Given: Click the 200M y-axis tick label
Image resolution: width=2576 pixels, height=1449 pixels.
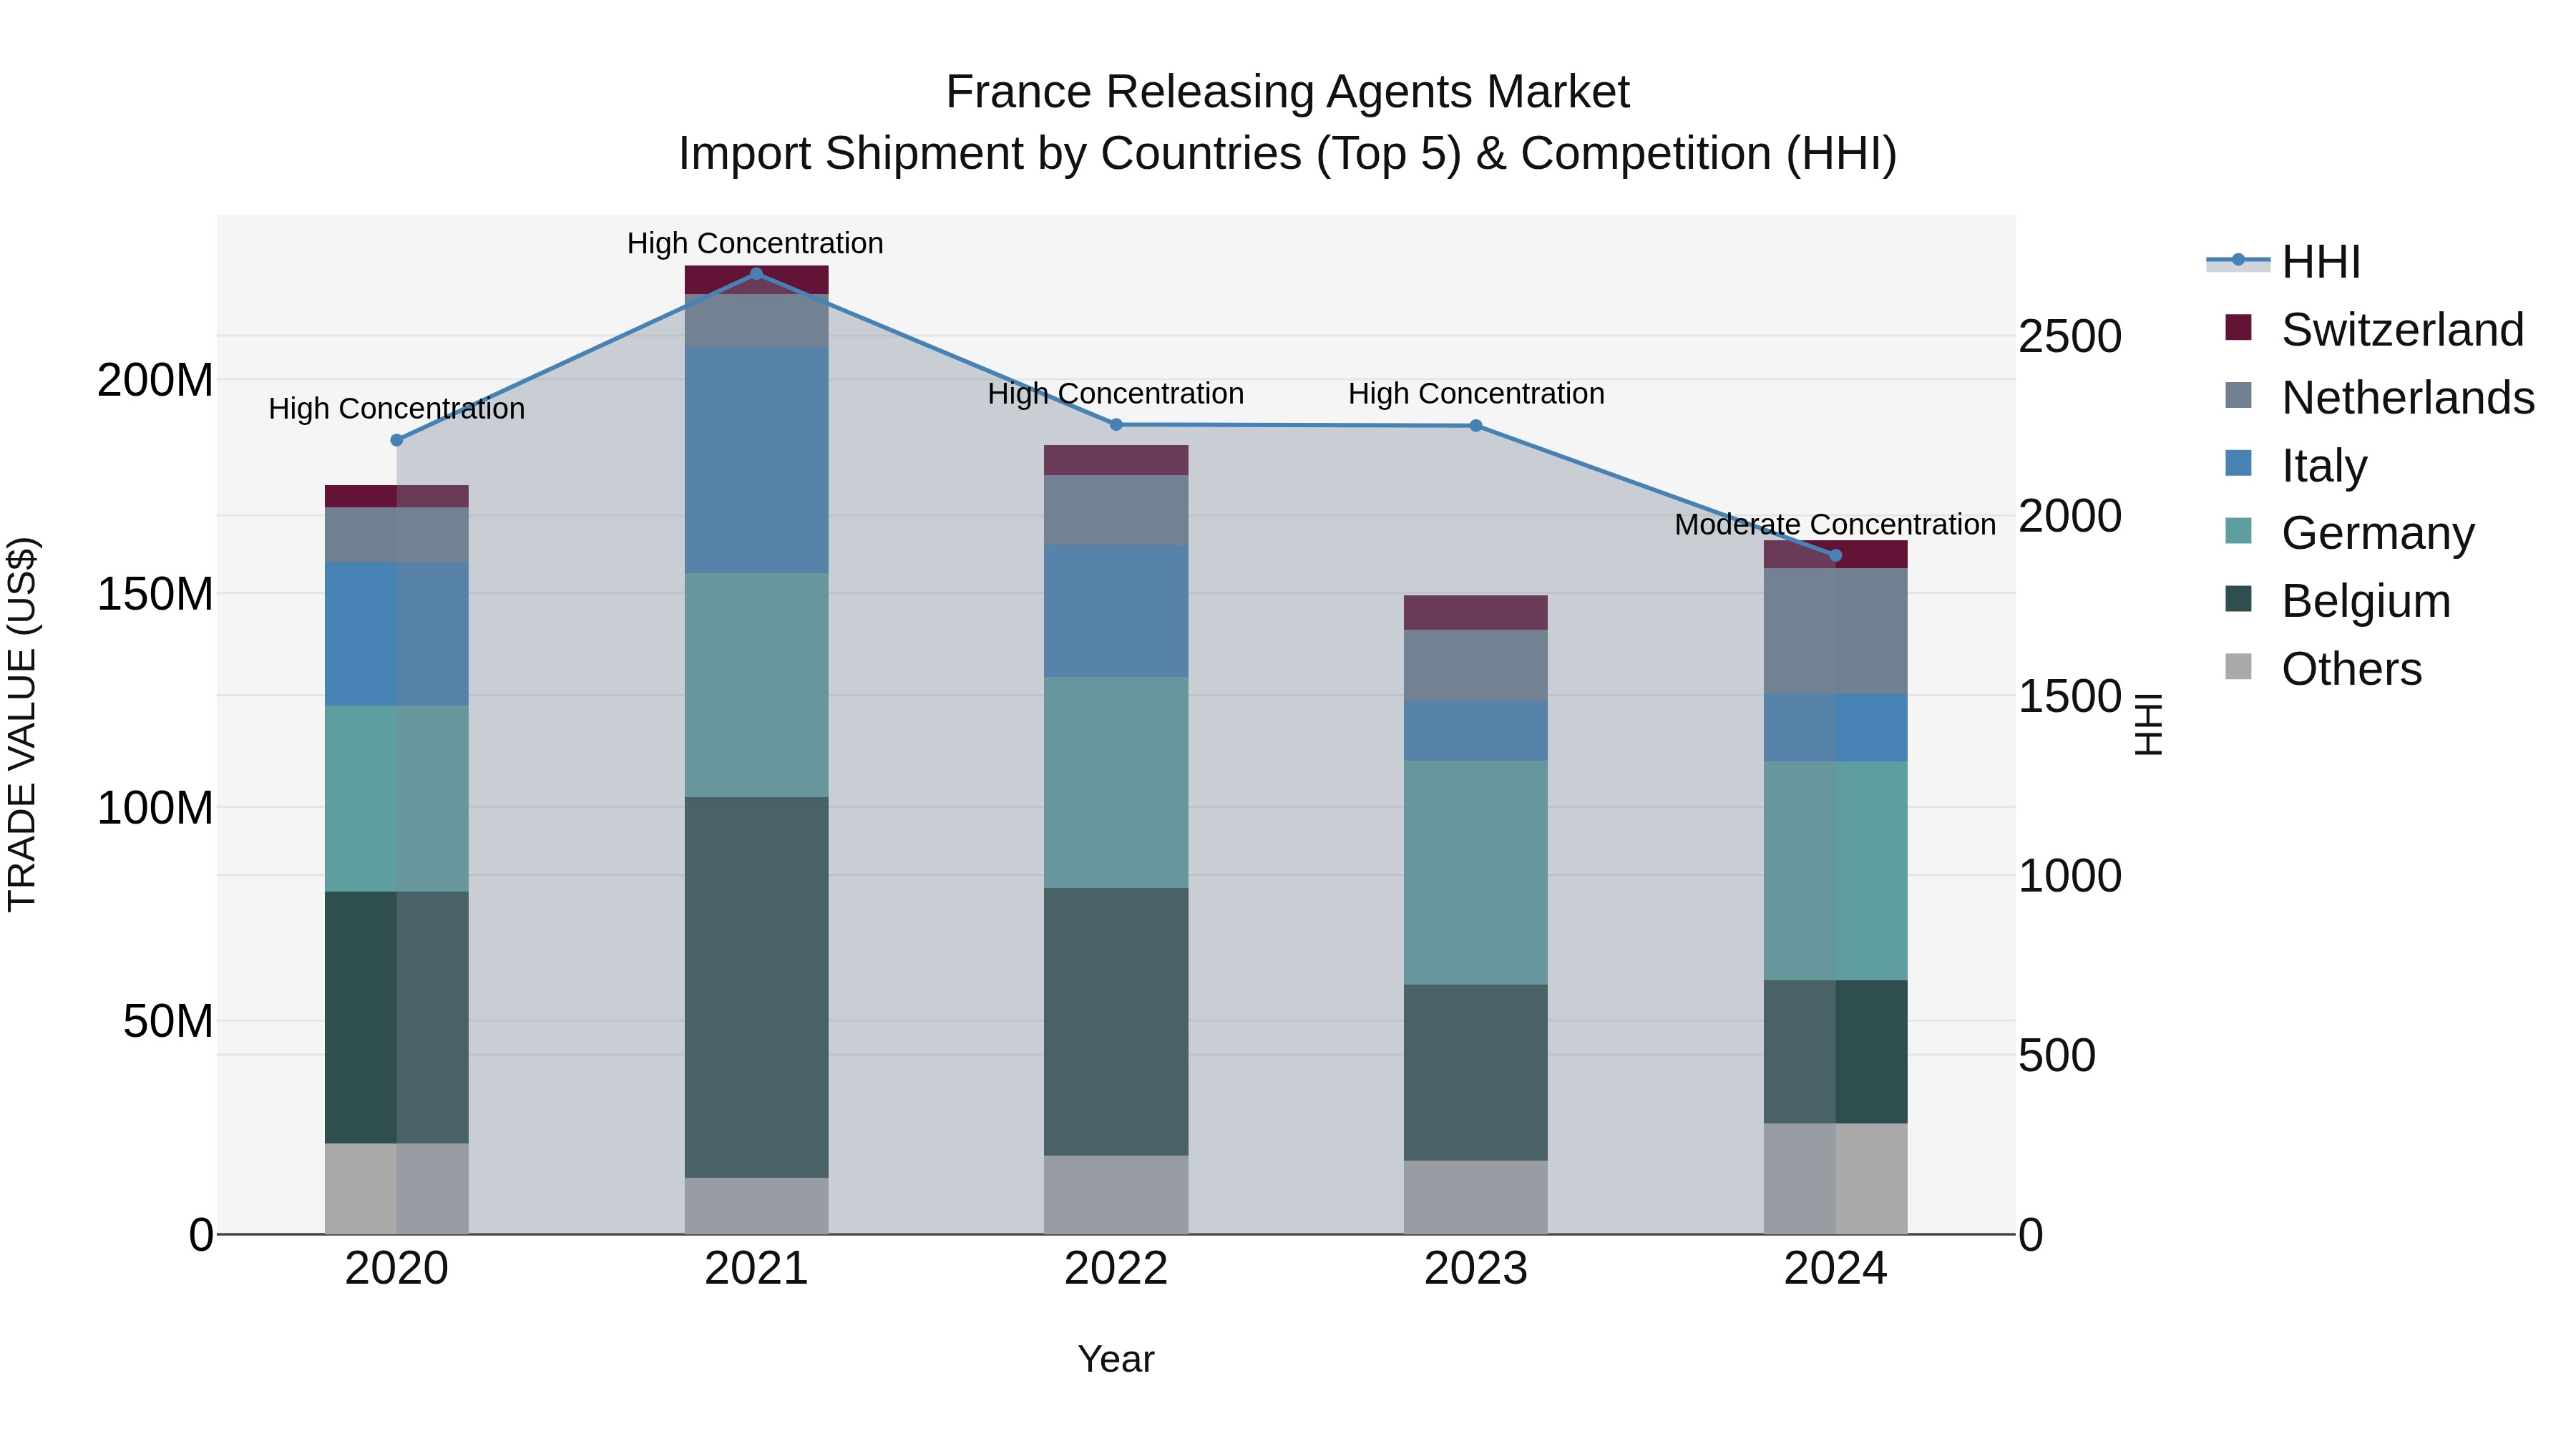Looking at the screenshot, I should [155, 381].
